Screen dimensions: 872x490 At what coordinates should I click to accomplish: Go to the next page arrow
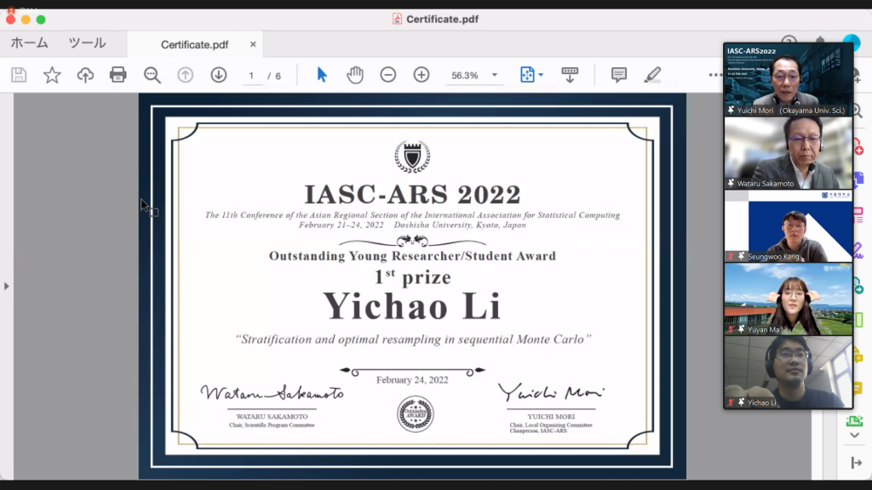218,75
